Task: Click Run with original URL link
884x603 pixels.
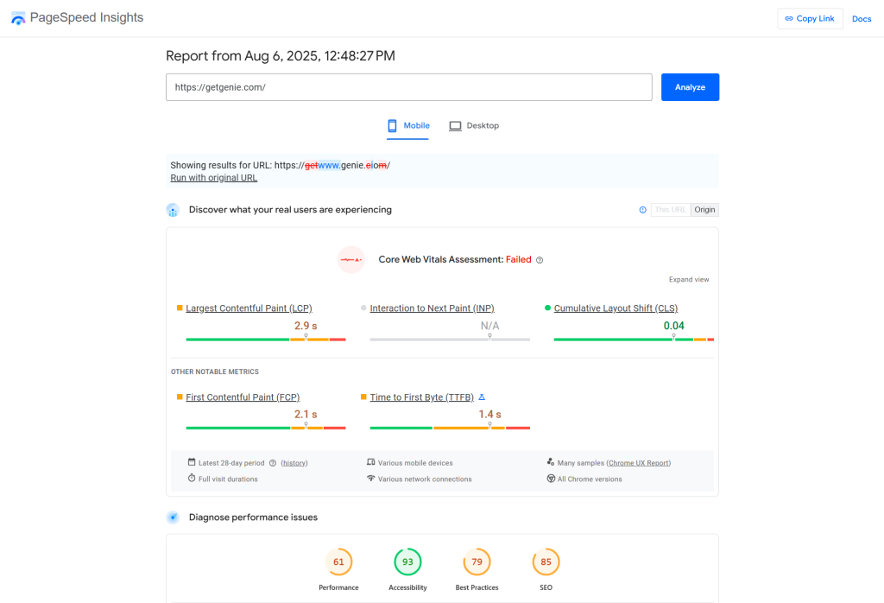Action: coord(214,178)
